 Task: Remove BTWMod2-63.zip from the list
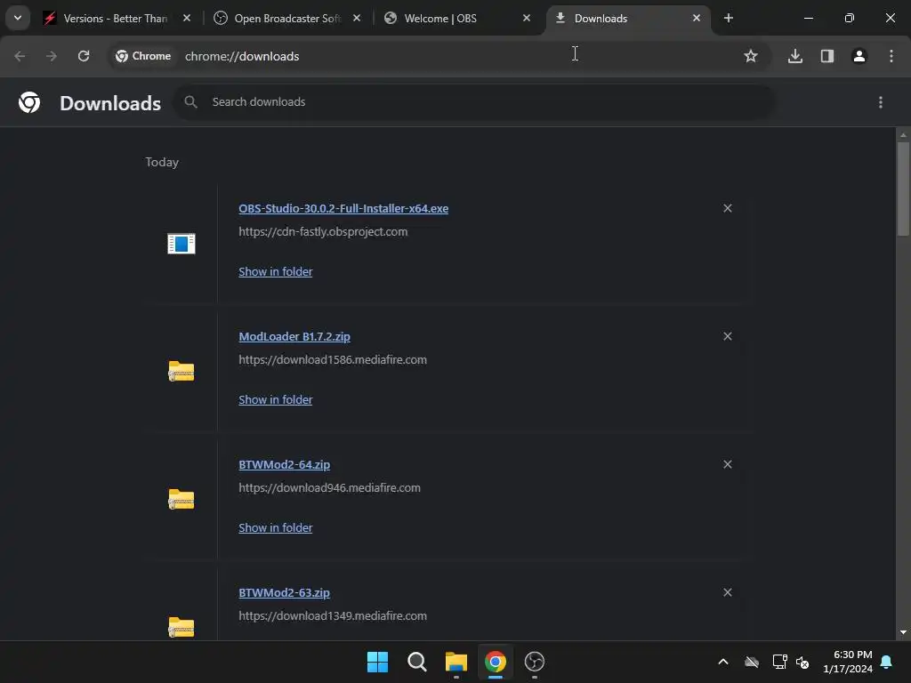[728, 592]
